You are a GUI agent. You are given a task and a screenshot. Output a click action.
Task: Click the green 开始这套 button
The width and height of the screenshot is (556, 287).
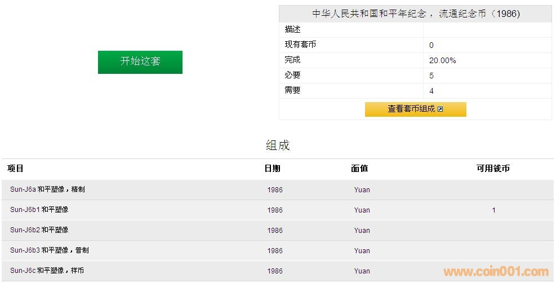pos(140,62)
